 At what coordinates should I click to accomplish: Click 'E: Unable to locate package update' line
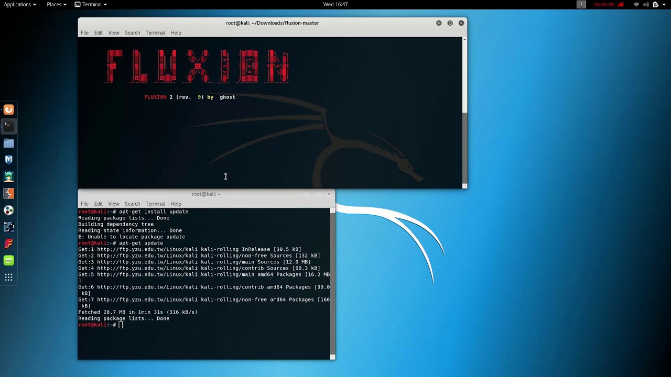click(132, 237)
